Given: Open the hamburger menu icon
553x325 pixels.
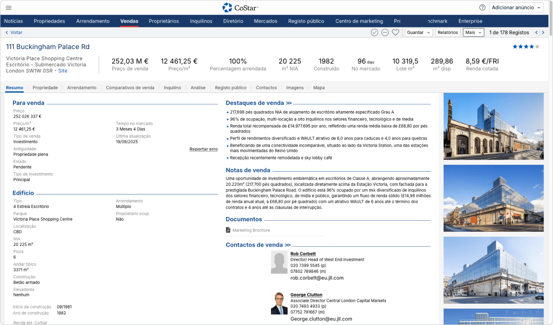Looking at the screenshot, I should [8, 8].
